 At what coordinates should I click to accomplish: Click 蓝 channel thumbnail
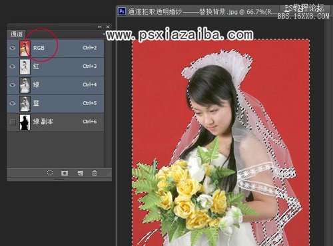25,104
